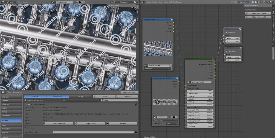Click the Intensity value slider in watermark node
Image resolution: width=275 pixels, height=138 pixels.
coord(200,102)
